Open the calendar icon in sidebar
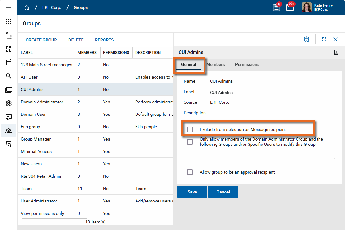 click(9, 62)
